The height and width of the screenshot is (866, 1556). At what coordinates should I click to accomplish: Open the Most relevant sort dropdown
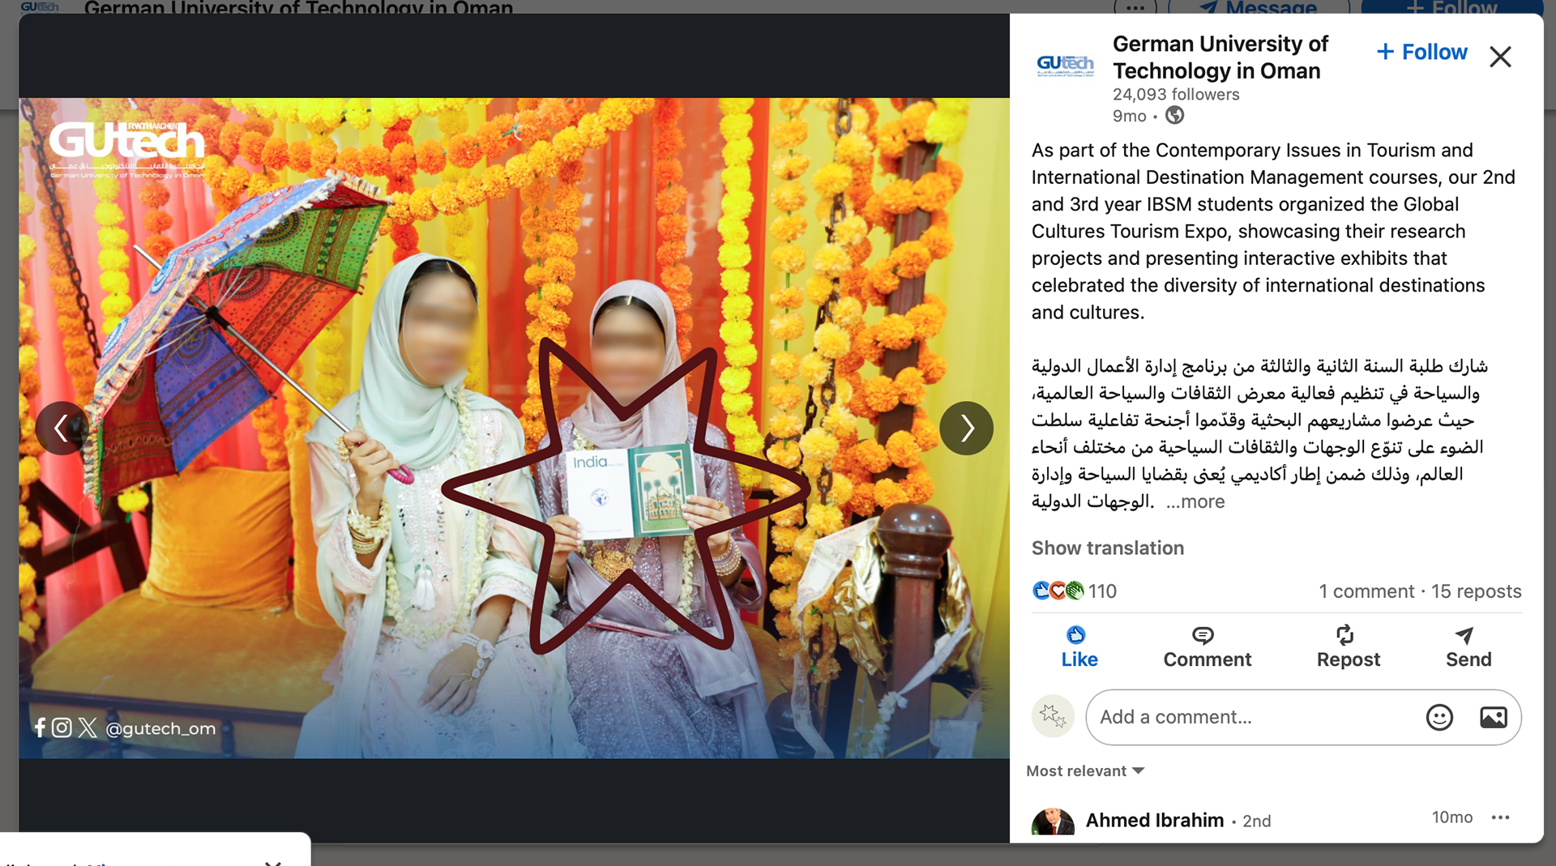[1085, 770]
